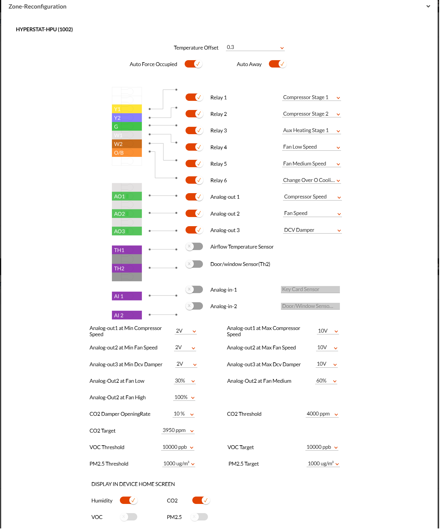This screenshot has width=440, height=529.
Task: Toggle the Relay 6 switch
Action: [194, 180]
